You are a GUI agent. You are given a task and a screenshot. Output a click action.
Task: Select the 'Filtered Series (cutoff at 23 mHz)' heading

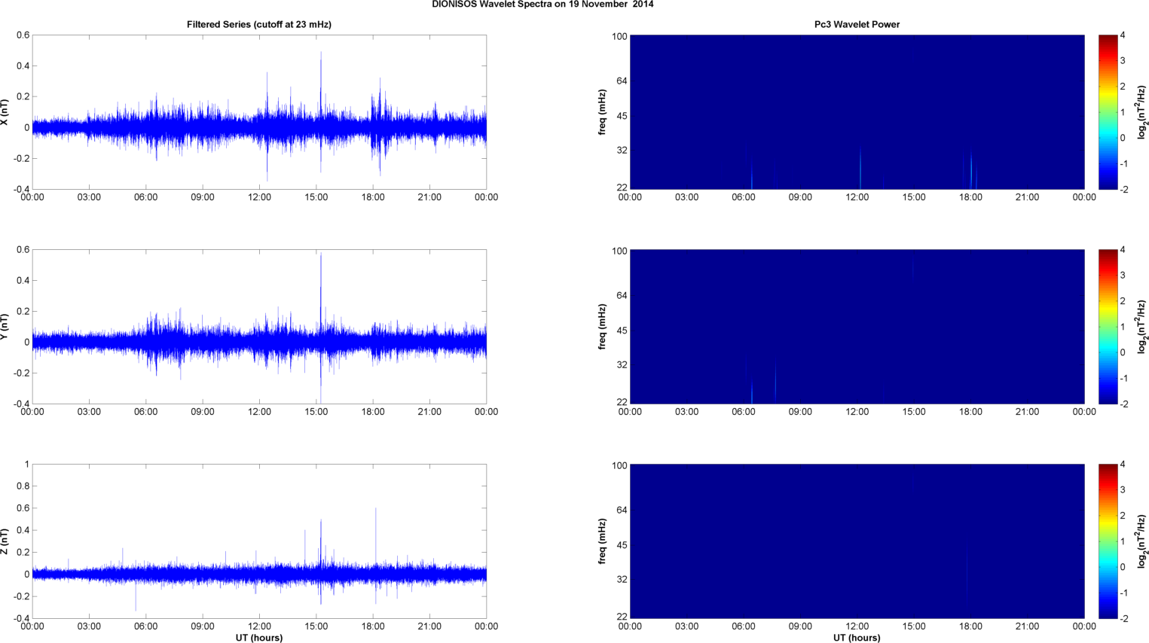click(259, 24)
